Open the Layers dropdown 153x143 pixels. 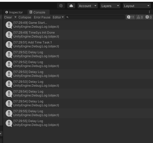110,6
